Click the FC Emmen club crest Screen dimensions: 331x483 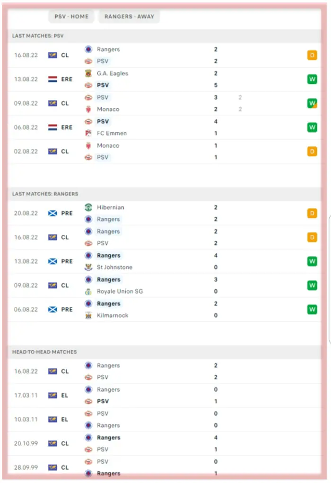pyautogui.click(x=88, y=133)
